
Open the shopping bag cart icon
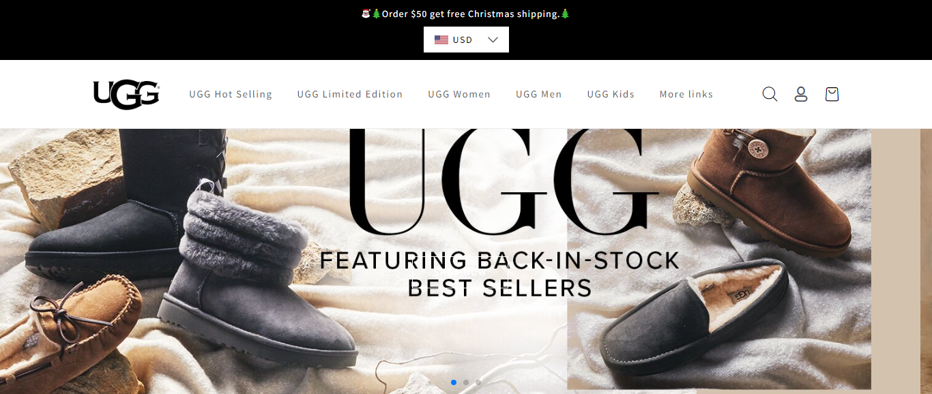tap(832, 94)
